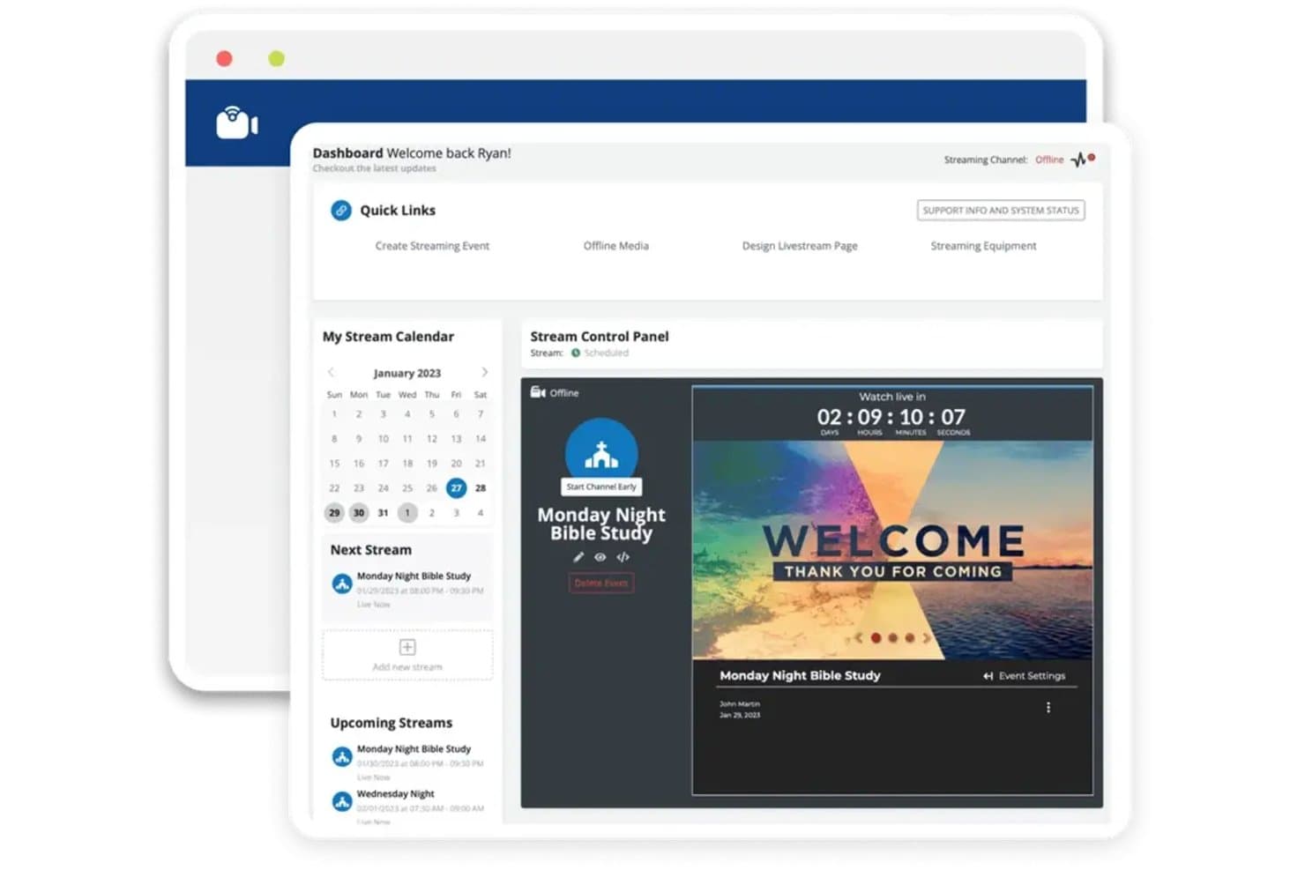The width and height of the screenshot is (1305, 870).
Task: Click the red dot in back window
Action: [224, 58]
